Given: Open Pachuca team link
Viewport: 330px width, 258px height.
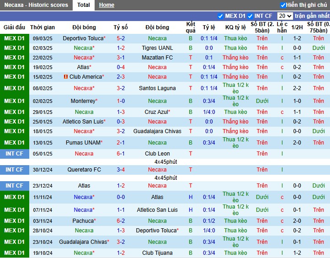Looking at the screenshot, I should point(84,221).
